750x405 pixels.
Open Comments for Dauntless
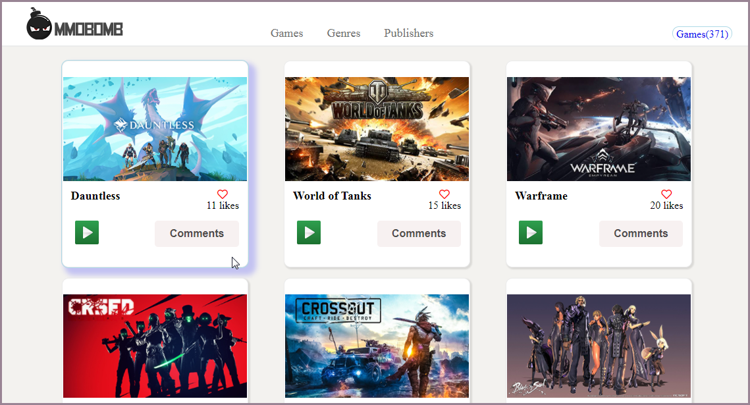pyautogui.click(x=197, y=233)
